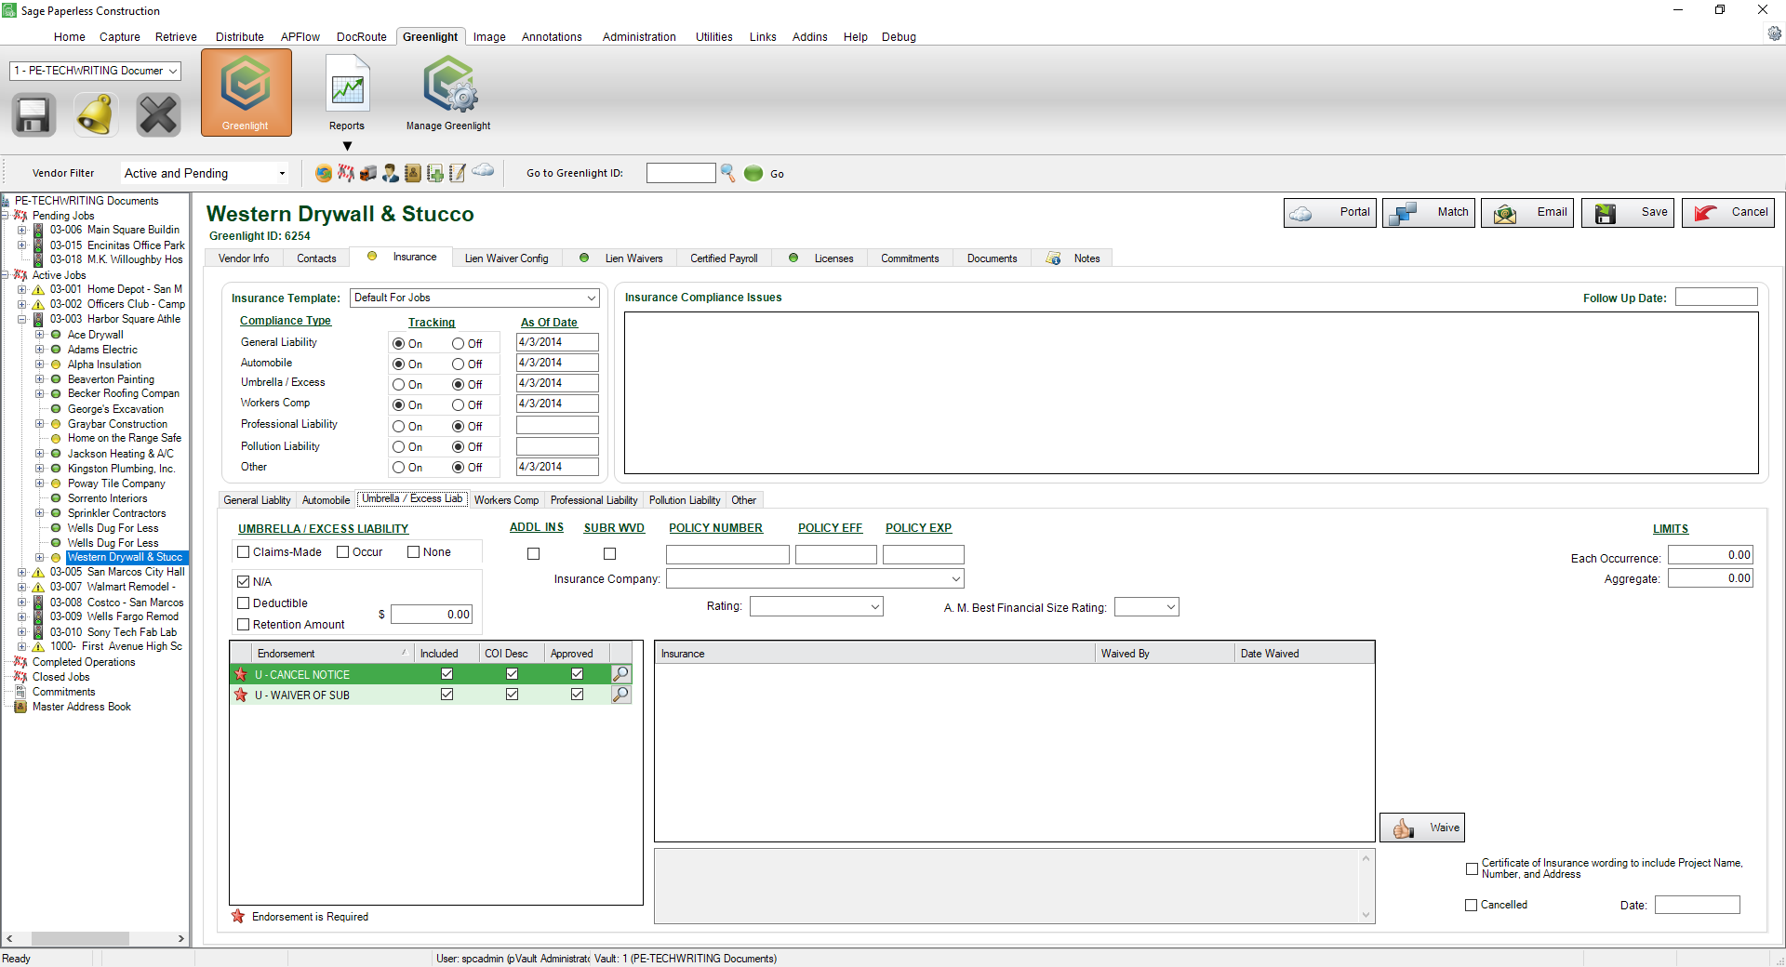Click magnifier on U - CANCEL NOTICE row

621,674
